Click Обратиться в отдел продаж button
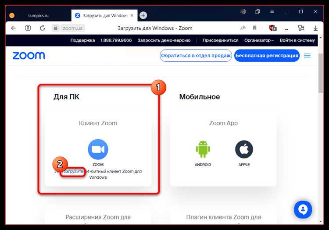 pyautogui.click(x=196, y=56)
